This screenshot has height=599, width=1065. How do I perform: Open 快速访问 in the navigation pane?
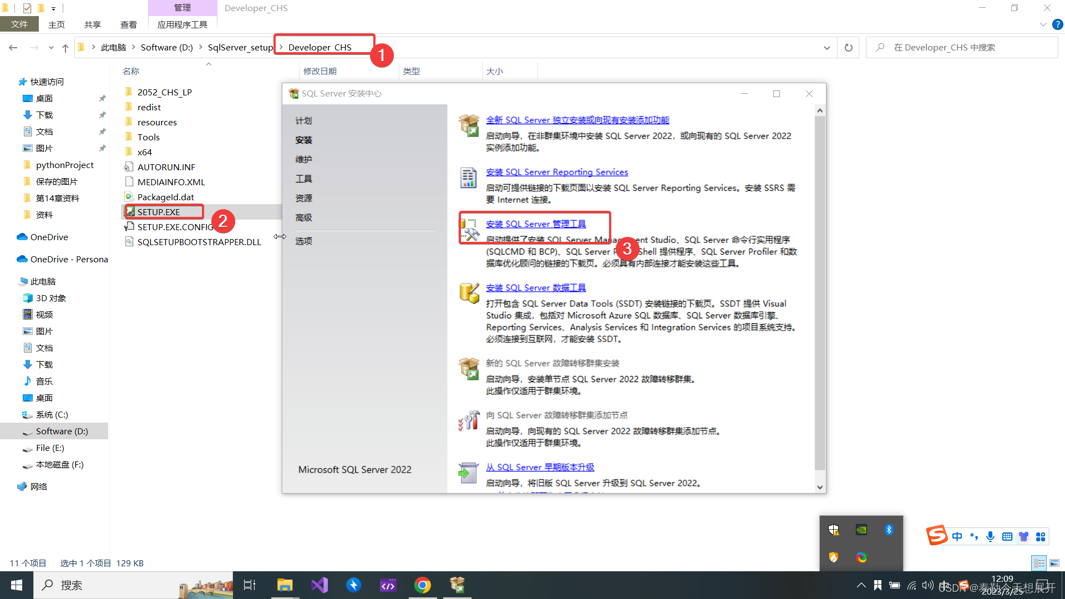(x=47, y=82)
